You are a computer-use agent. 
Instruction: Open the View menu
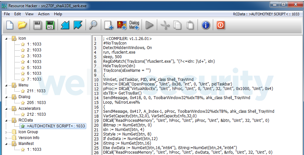coord(29,14)
